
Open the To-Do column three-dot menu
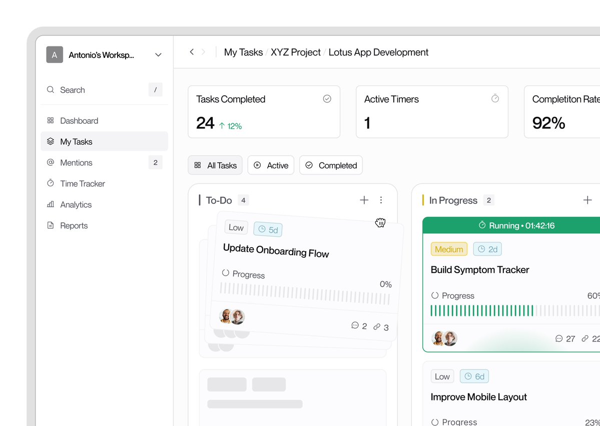[x=381, y=200]
